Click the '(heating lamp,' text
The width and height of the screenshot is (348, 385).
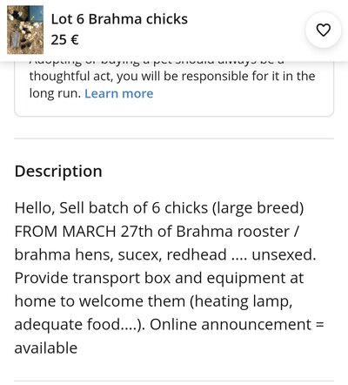(241, 302)
